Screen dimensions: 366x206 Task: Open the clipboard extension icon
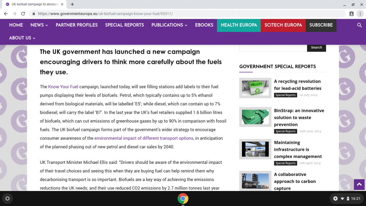(351, 14)
